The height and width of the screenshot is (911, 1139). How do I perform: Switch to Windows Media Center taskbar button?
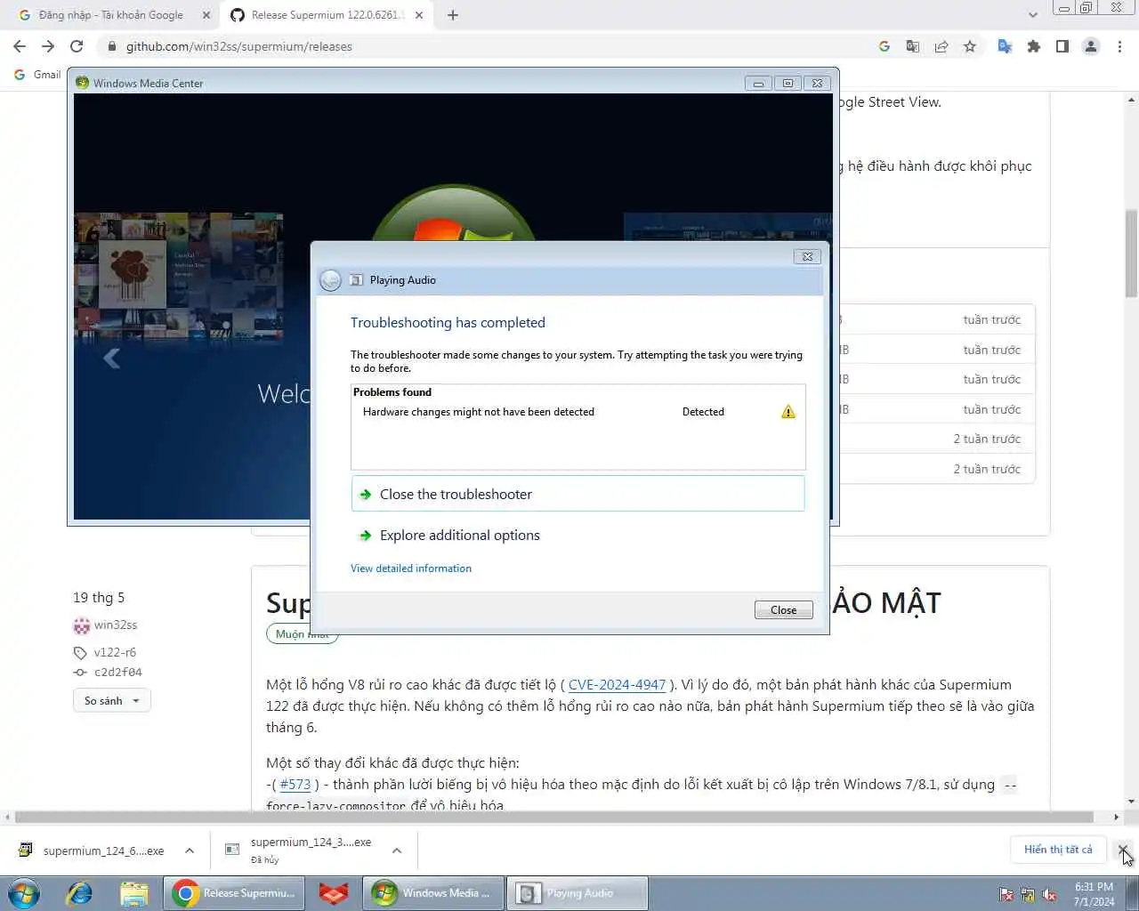pyautogui.click(x=433, y=893)
